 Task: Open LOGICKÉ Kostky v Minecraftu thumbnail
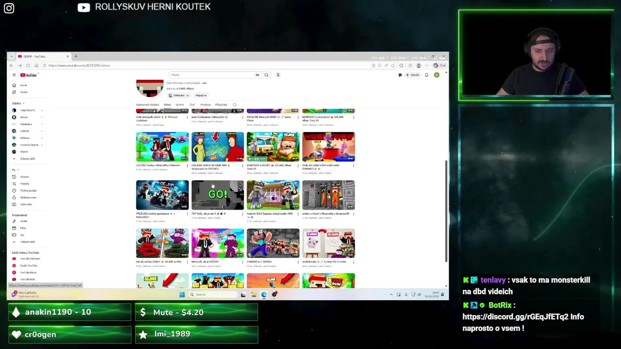pos(162,146)
